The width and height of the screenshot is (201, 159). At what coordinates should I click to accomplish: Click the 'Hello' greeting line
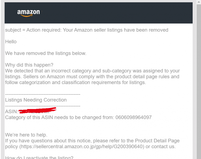(11, 42)
